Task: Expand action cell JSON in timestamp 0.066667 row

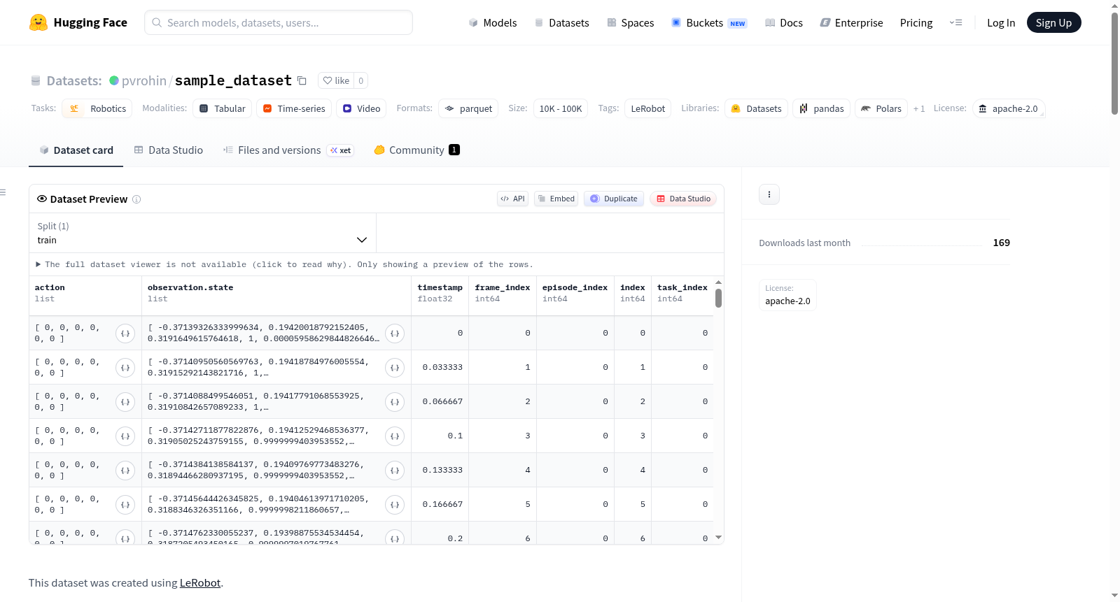Action: [125, 402]
